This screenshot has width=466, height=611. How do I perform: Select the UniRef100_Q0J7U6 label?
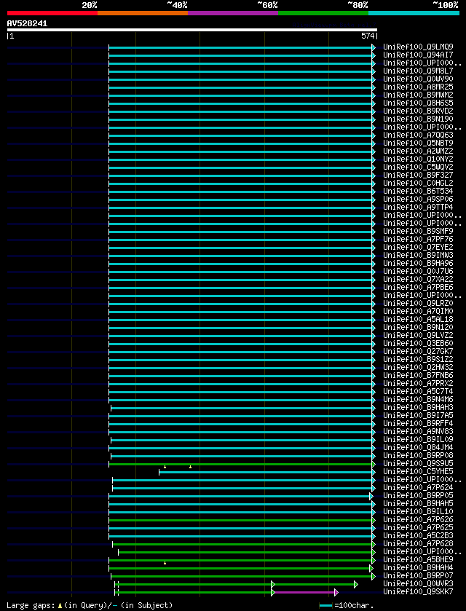coord(418,271)
